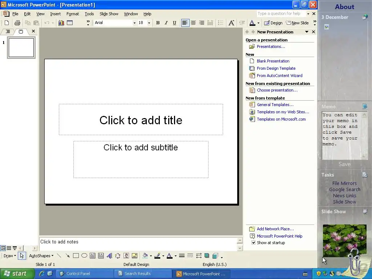
Task: Uncheck Show at startup checkbox
Action: coord(253,242)
